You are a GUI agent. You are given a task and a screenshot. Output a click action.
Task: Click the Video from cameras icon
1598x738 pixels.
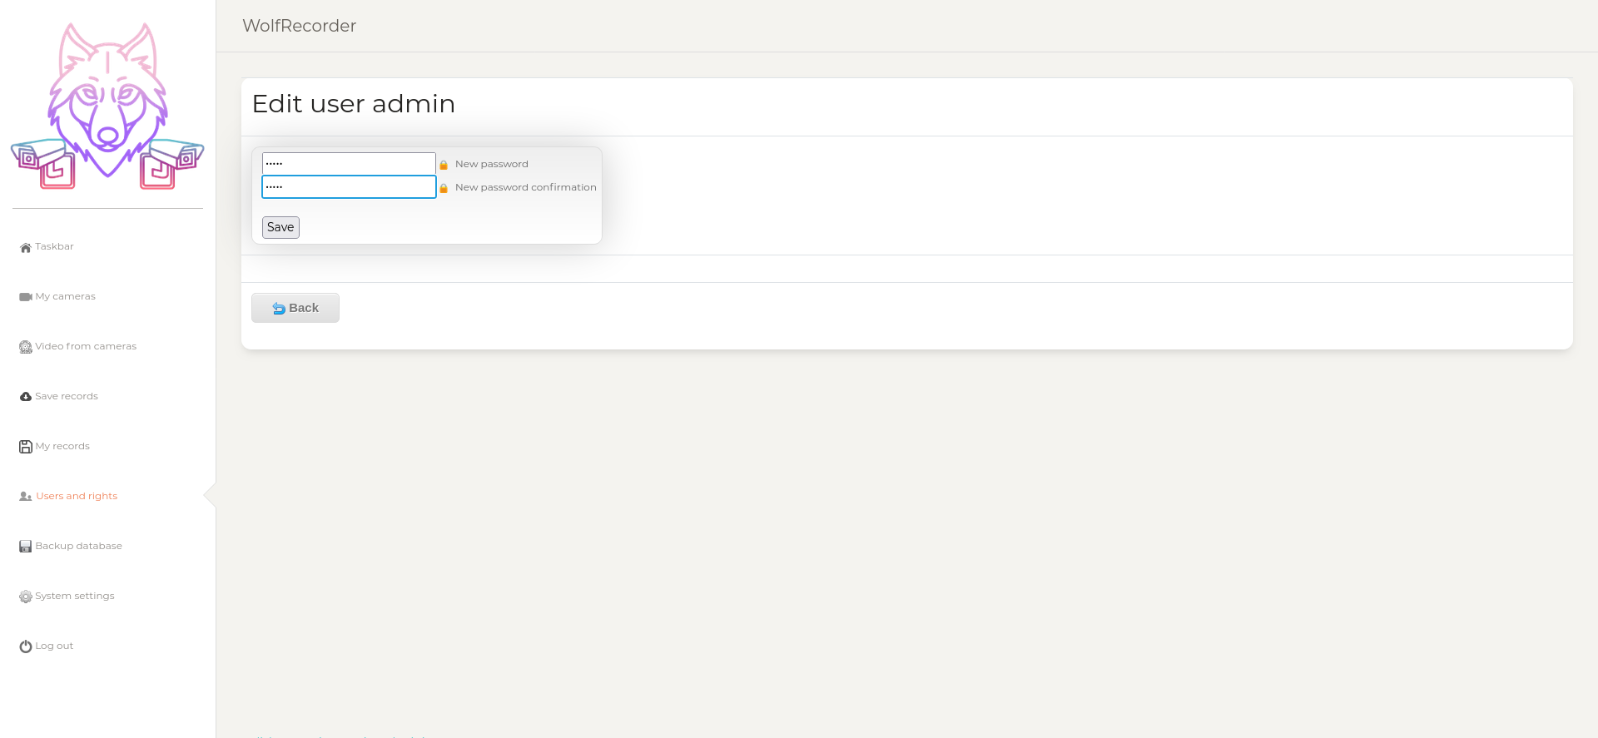pyautogui.click(x=26, y=347)
